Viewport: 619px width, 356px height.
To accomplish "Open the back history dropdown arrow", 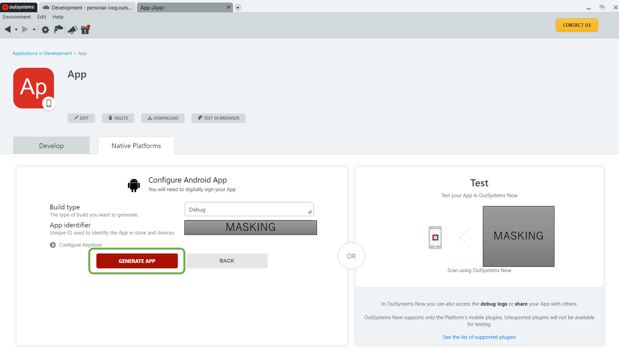I will (x=16, y=30).
